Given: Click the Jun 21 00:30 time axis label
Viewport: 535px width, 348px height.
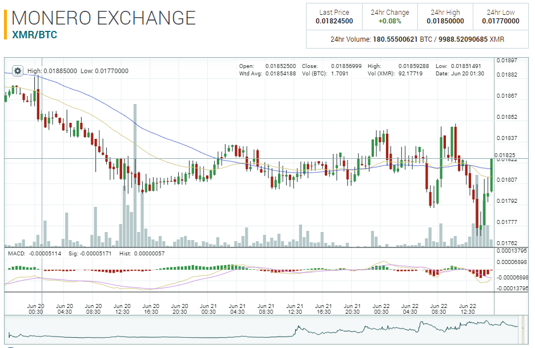Looking at the screenshot, I should click(208, 309).
